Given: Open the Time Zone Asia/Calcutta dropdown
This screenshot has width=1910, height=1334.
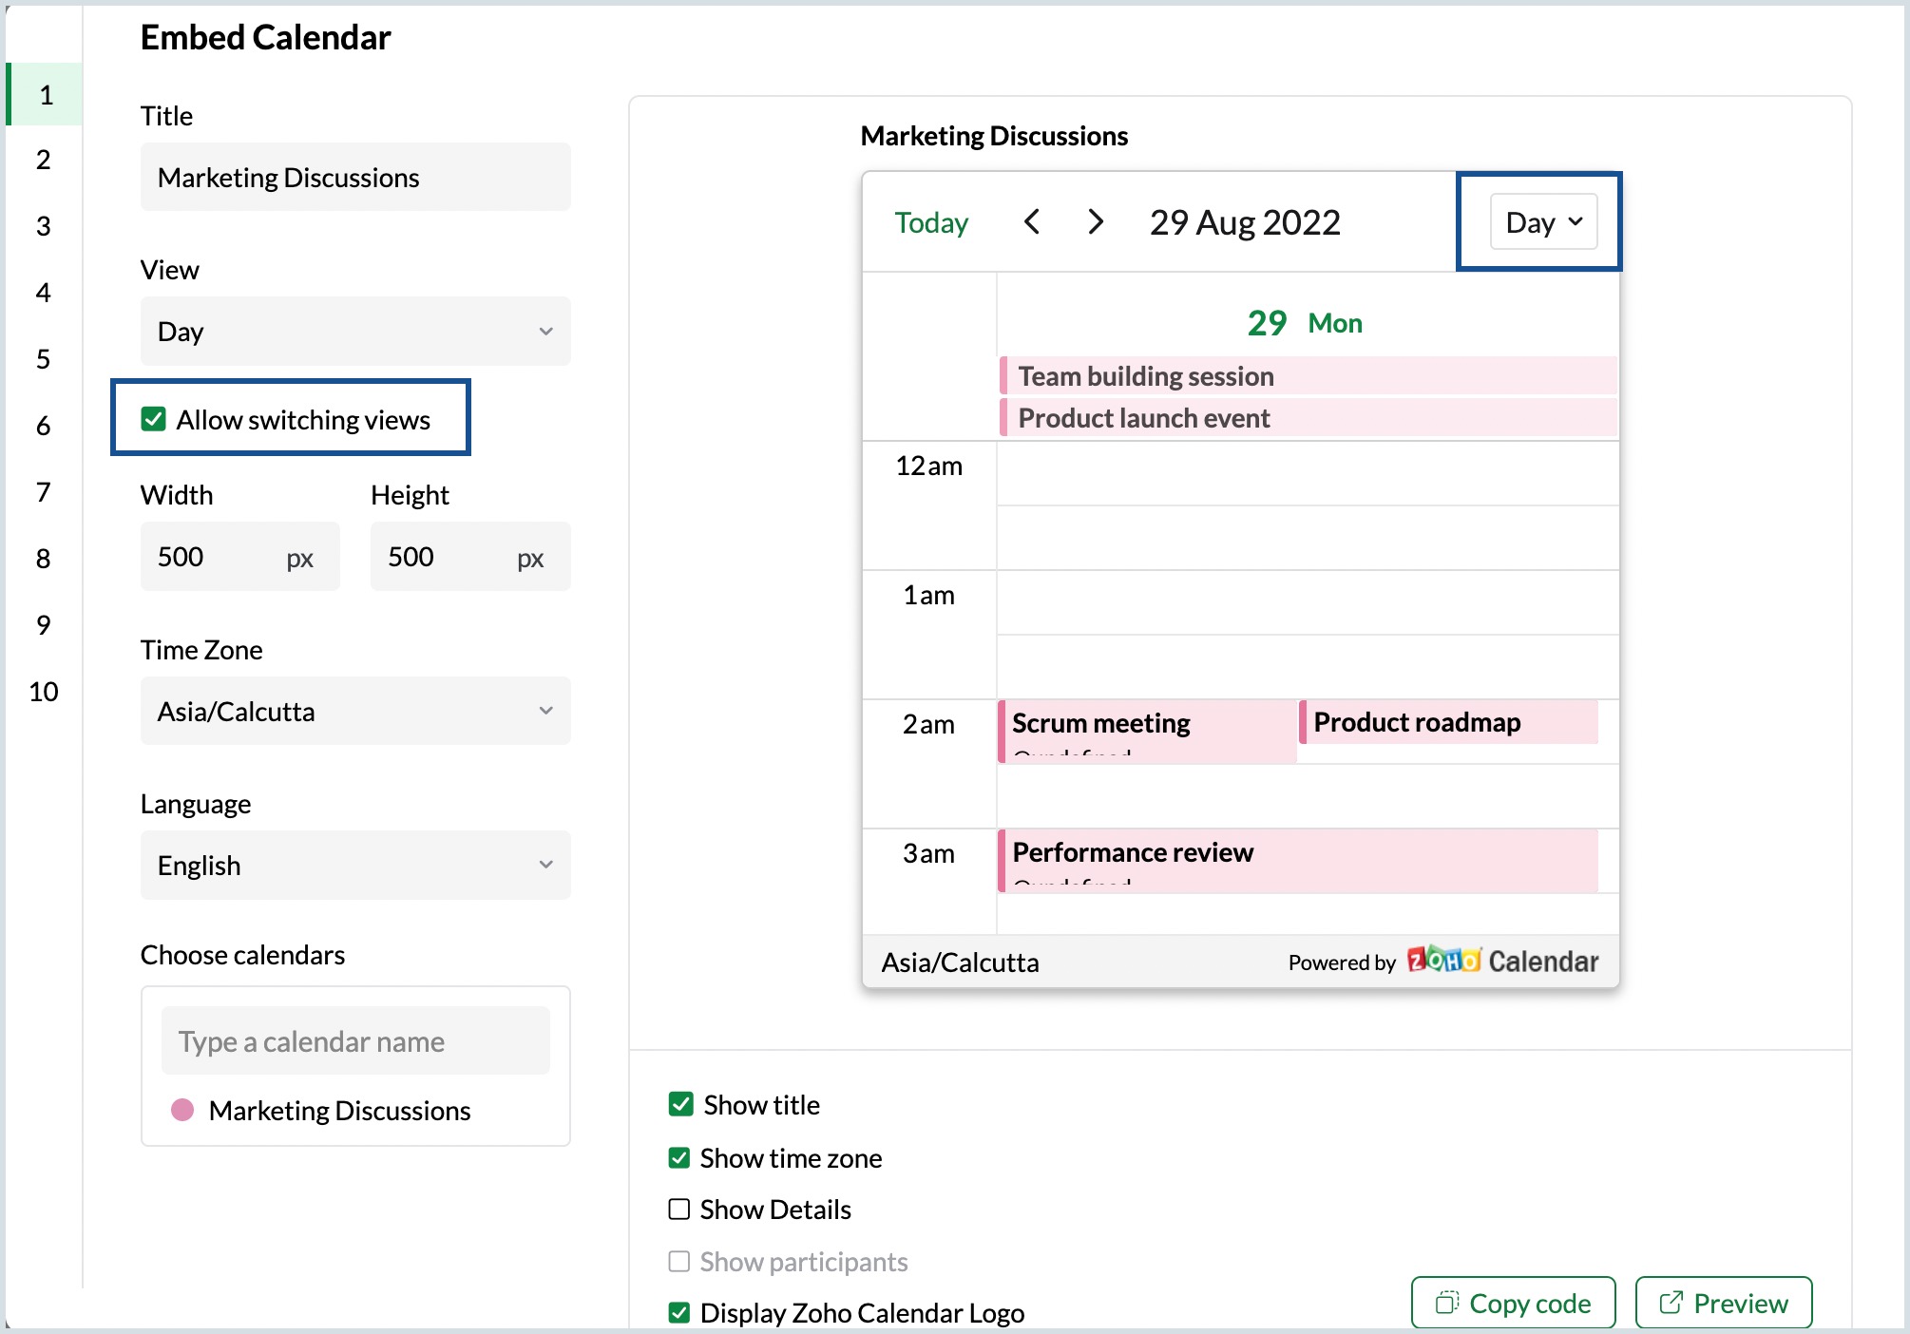Looking at the screenshot, I should (355, 711).
